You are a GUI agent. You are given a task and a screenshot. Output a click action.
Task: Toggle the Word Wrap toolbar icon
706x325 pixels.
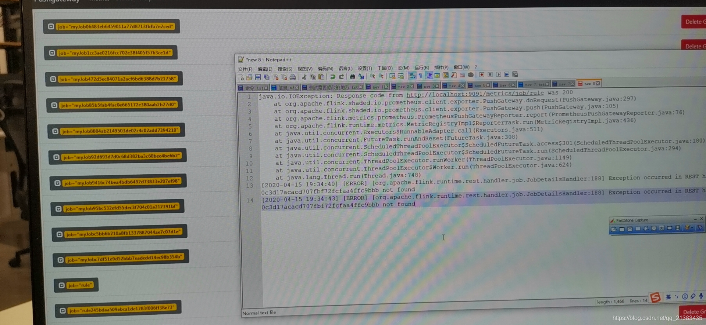tap(412, 76)
